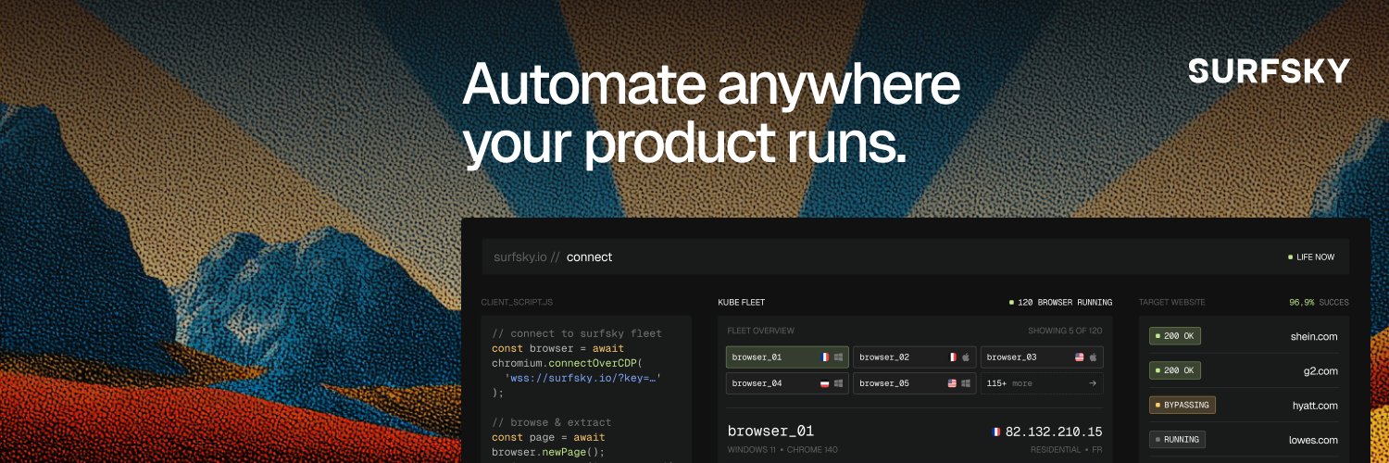Expand the 115+ more browsers text
This screenshot has height=463, width=1389.
[x=1009, y=382]
